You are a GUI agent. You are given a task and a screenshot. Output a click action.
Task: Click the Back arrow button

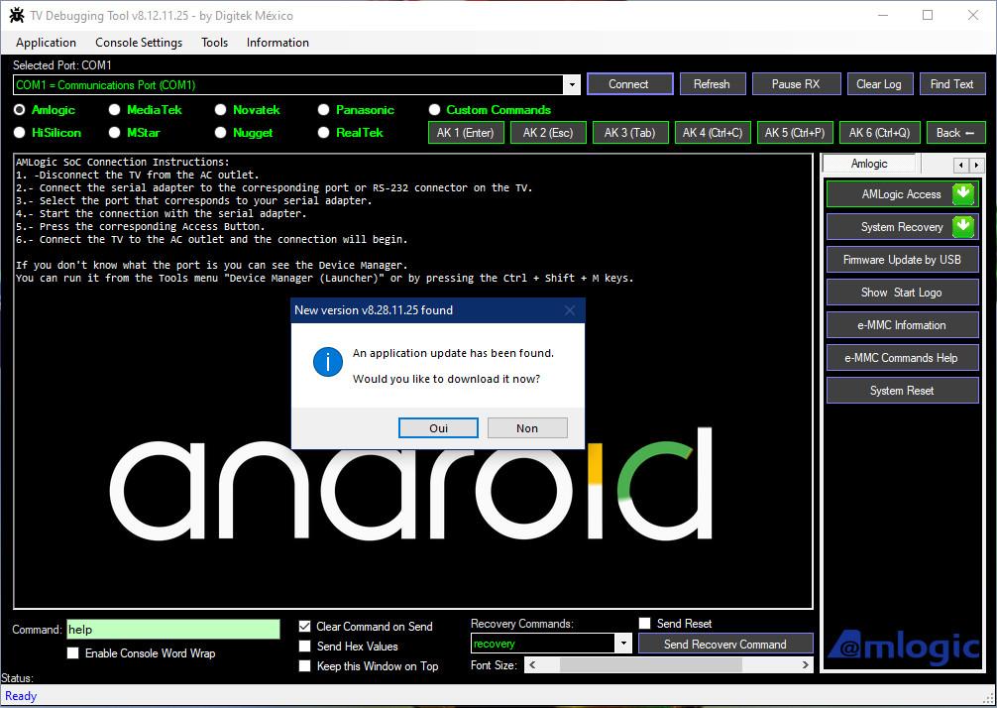[955, 132]
